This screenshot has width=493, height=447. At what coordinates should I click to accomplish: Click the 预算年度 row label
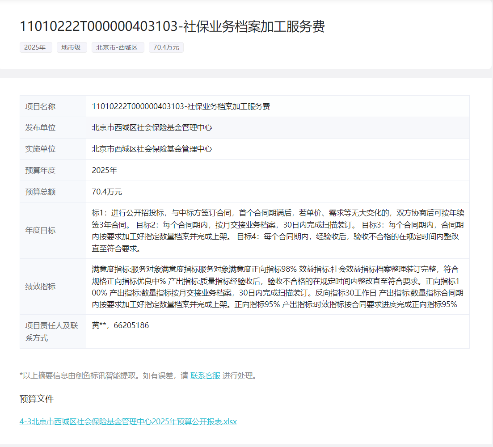(x=40, y=170)
